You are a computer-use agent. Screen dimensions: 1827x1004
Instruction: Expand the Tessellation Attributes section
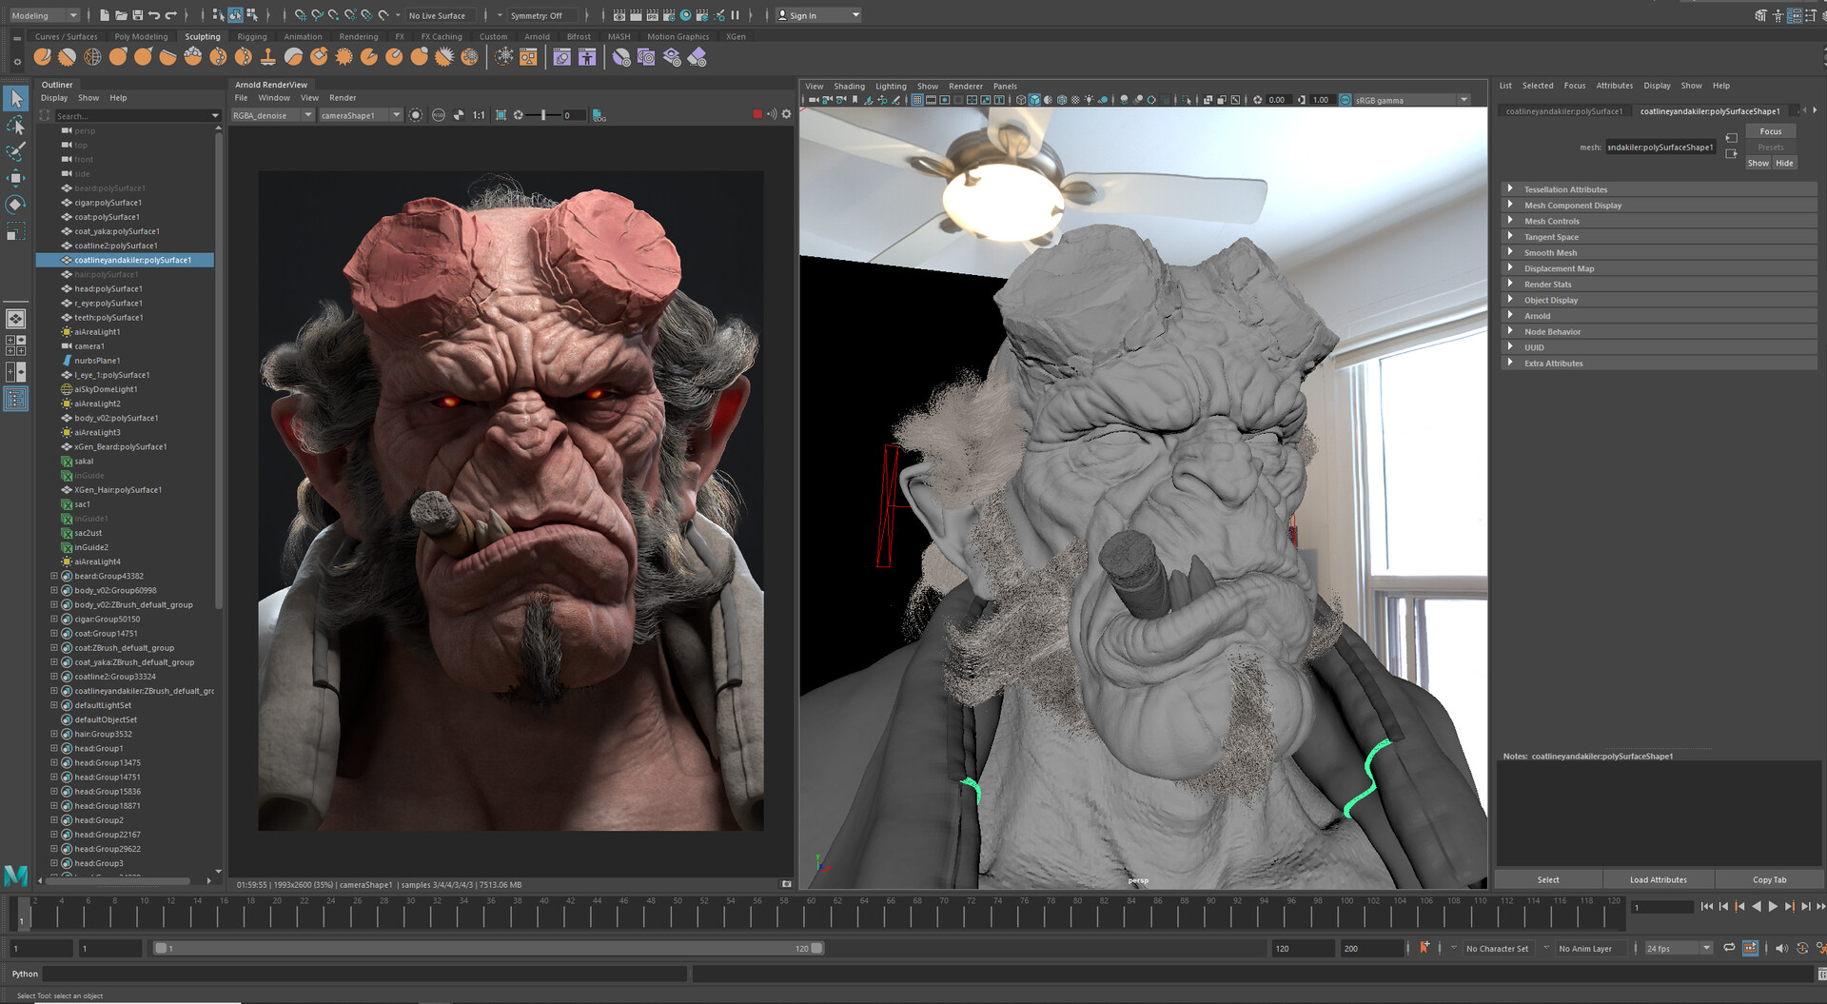(x=1510, y=189)
